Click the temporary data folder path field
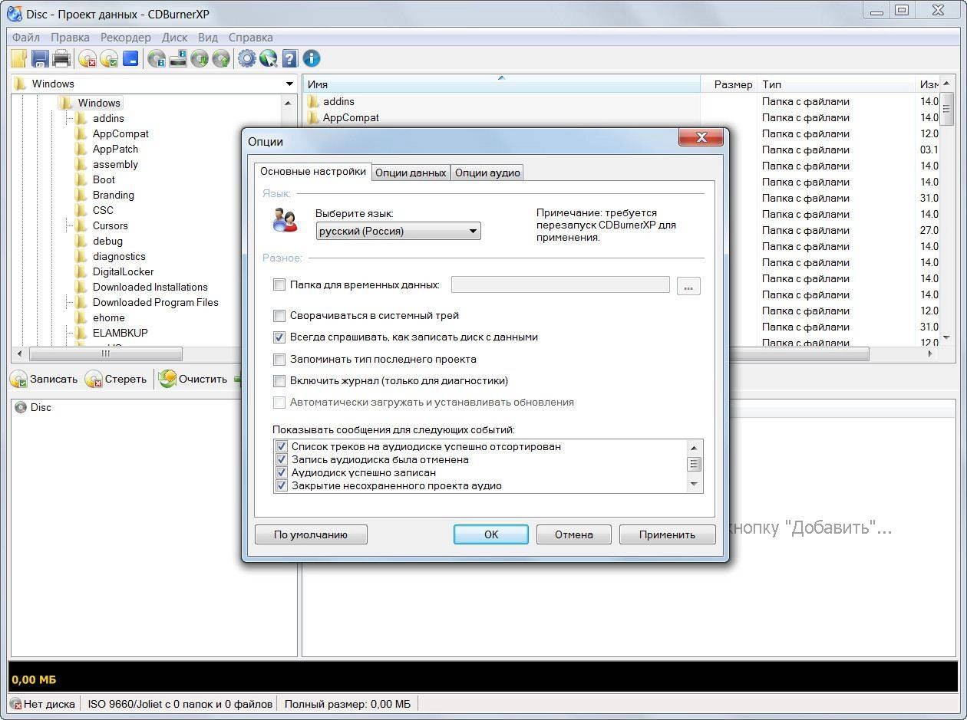Screen dimensions: 967x720 [x=560, y=285]
